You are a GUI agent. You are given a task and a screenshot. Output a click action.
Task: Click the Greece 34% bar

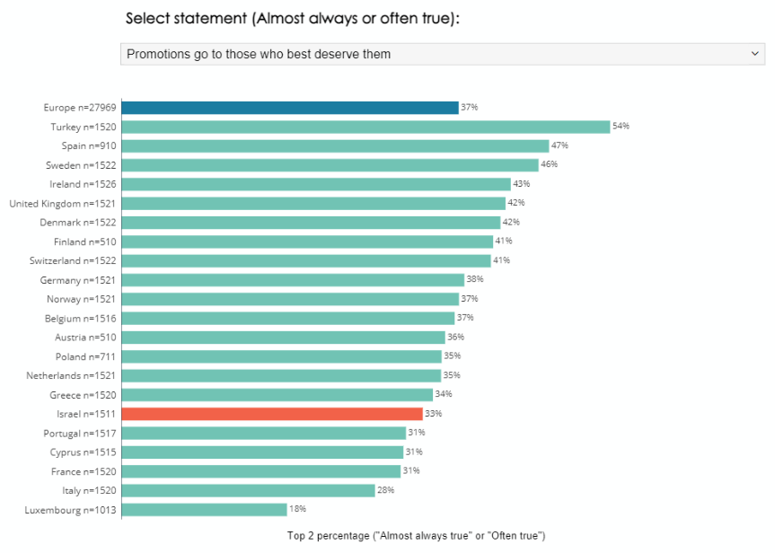tap(277, 395)
